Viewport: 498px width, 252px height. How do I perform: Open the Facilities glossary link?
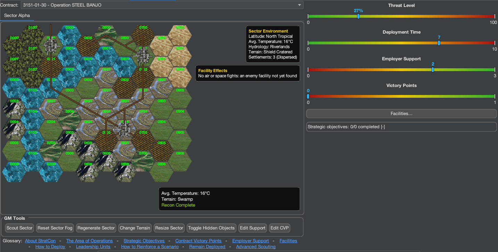pos(289,241)
